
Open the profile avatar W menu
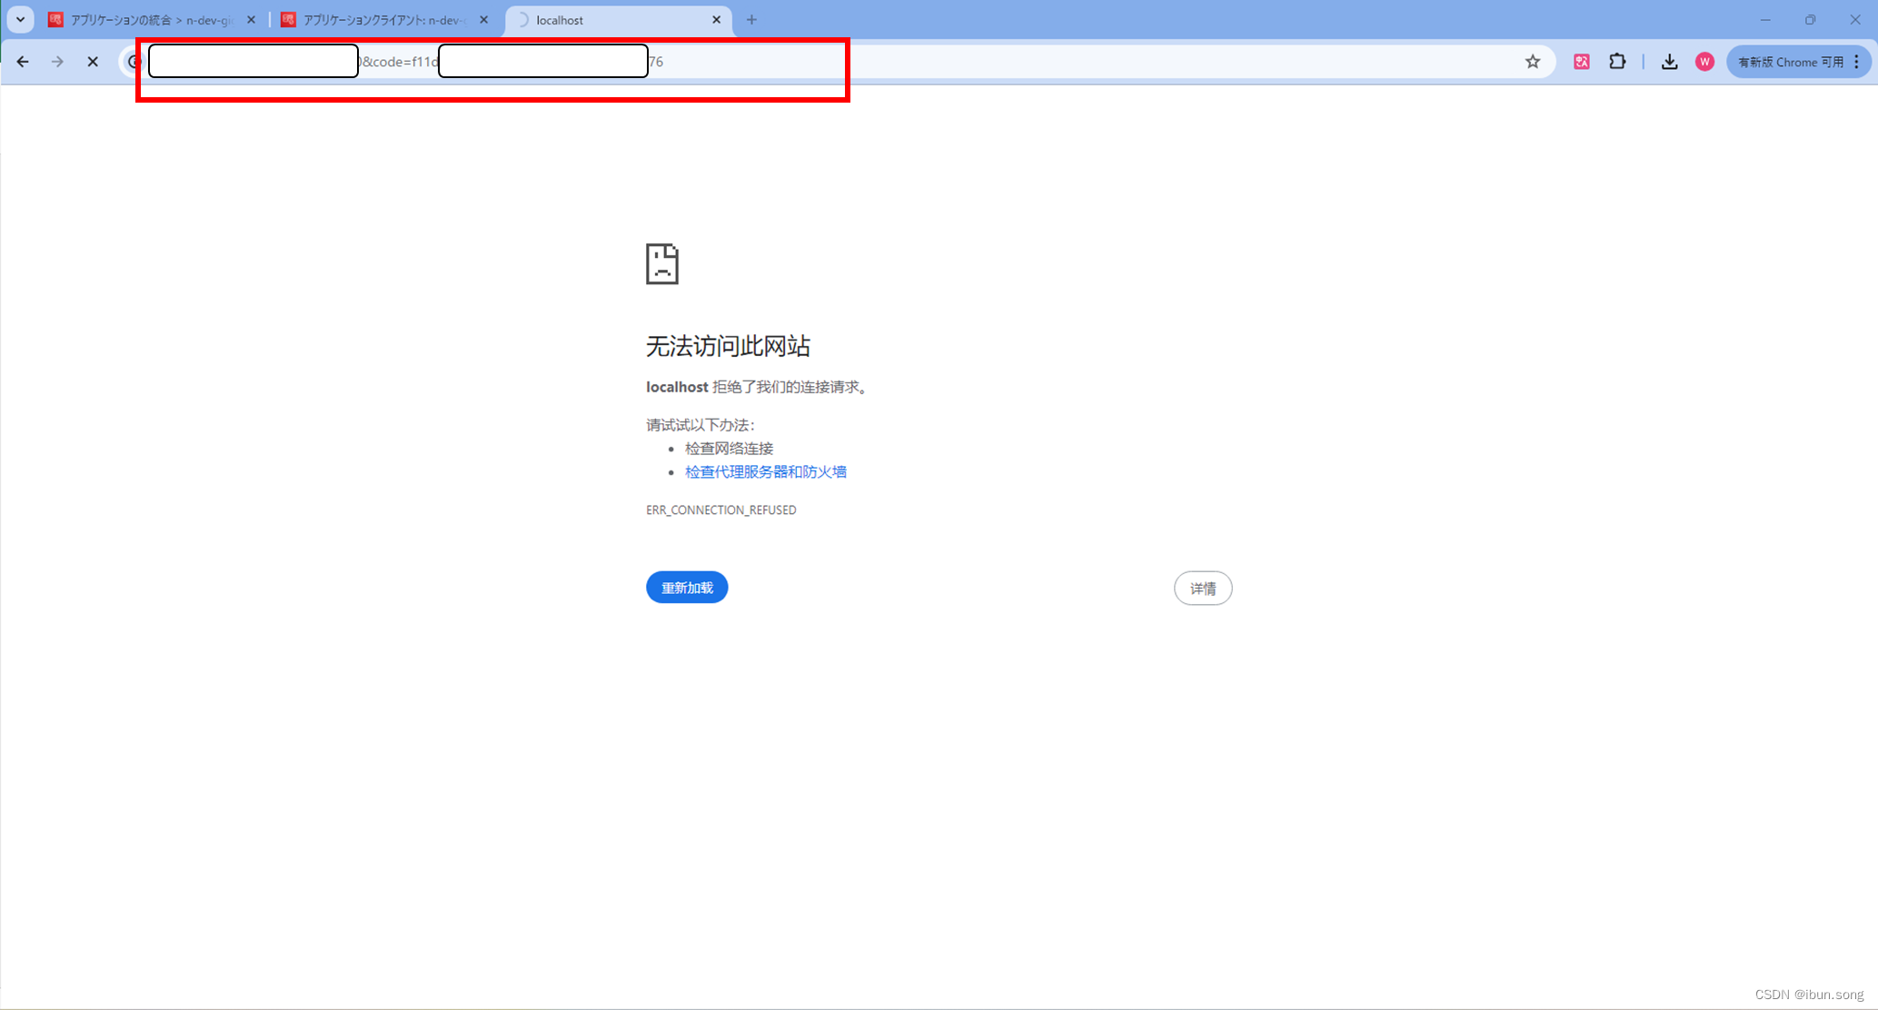pos(1704,62)
